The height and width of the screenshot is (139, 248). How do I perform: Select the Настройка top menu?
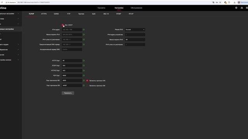click(x=119, y=8)
